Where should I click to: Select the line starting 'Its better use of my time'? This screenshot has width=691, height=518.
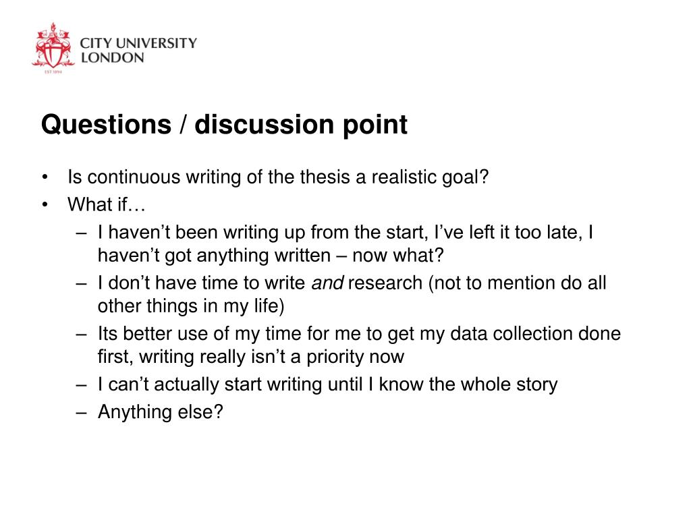coord(359,333)
